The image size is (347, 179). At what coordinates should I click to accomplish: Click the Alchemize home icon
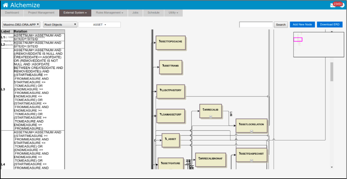pyautogui.click(x=5, y=5)
